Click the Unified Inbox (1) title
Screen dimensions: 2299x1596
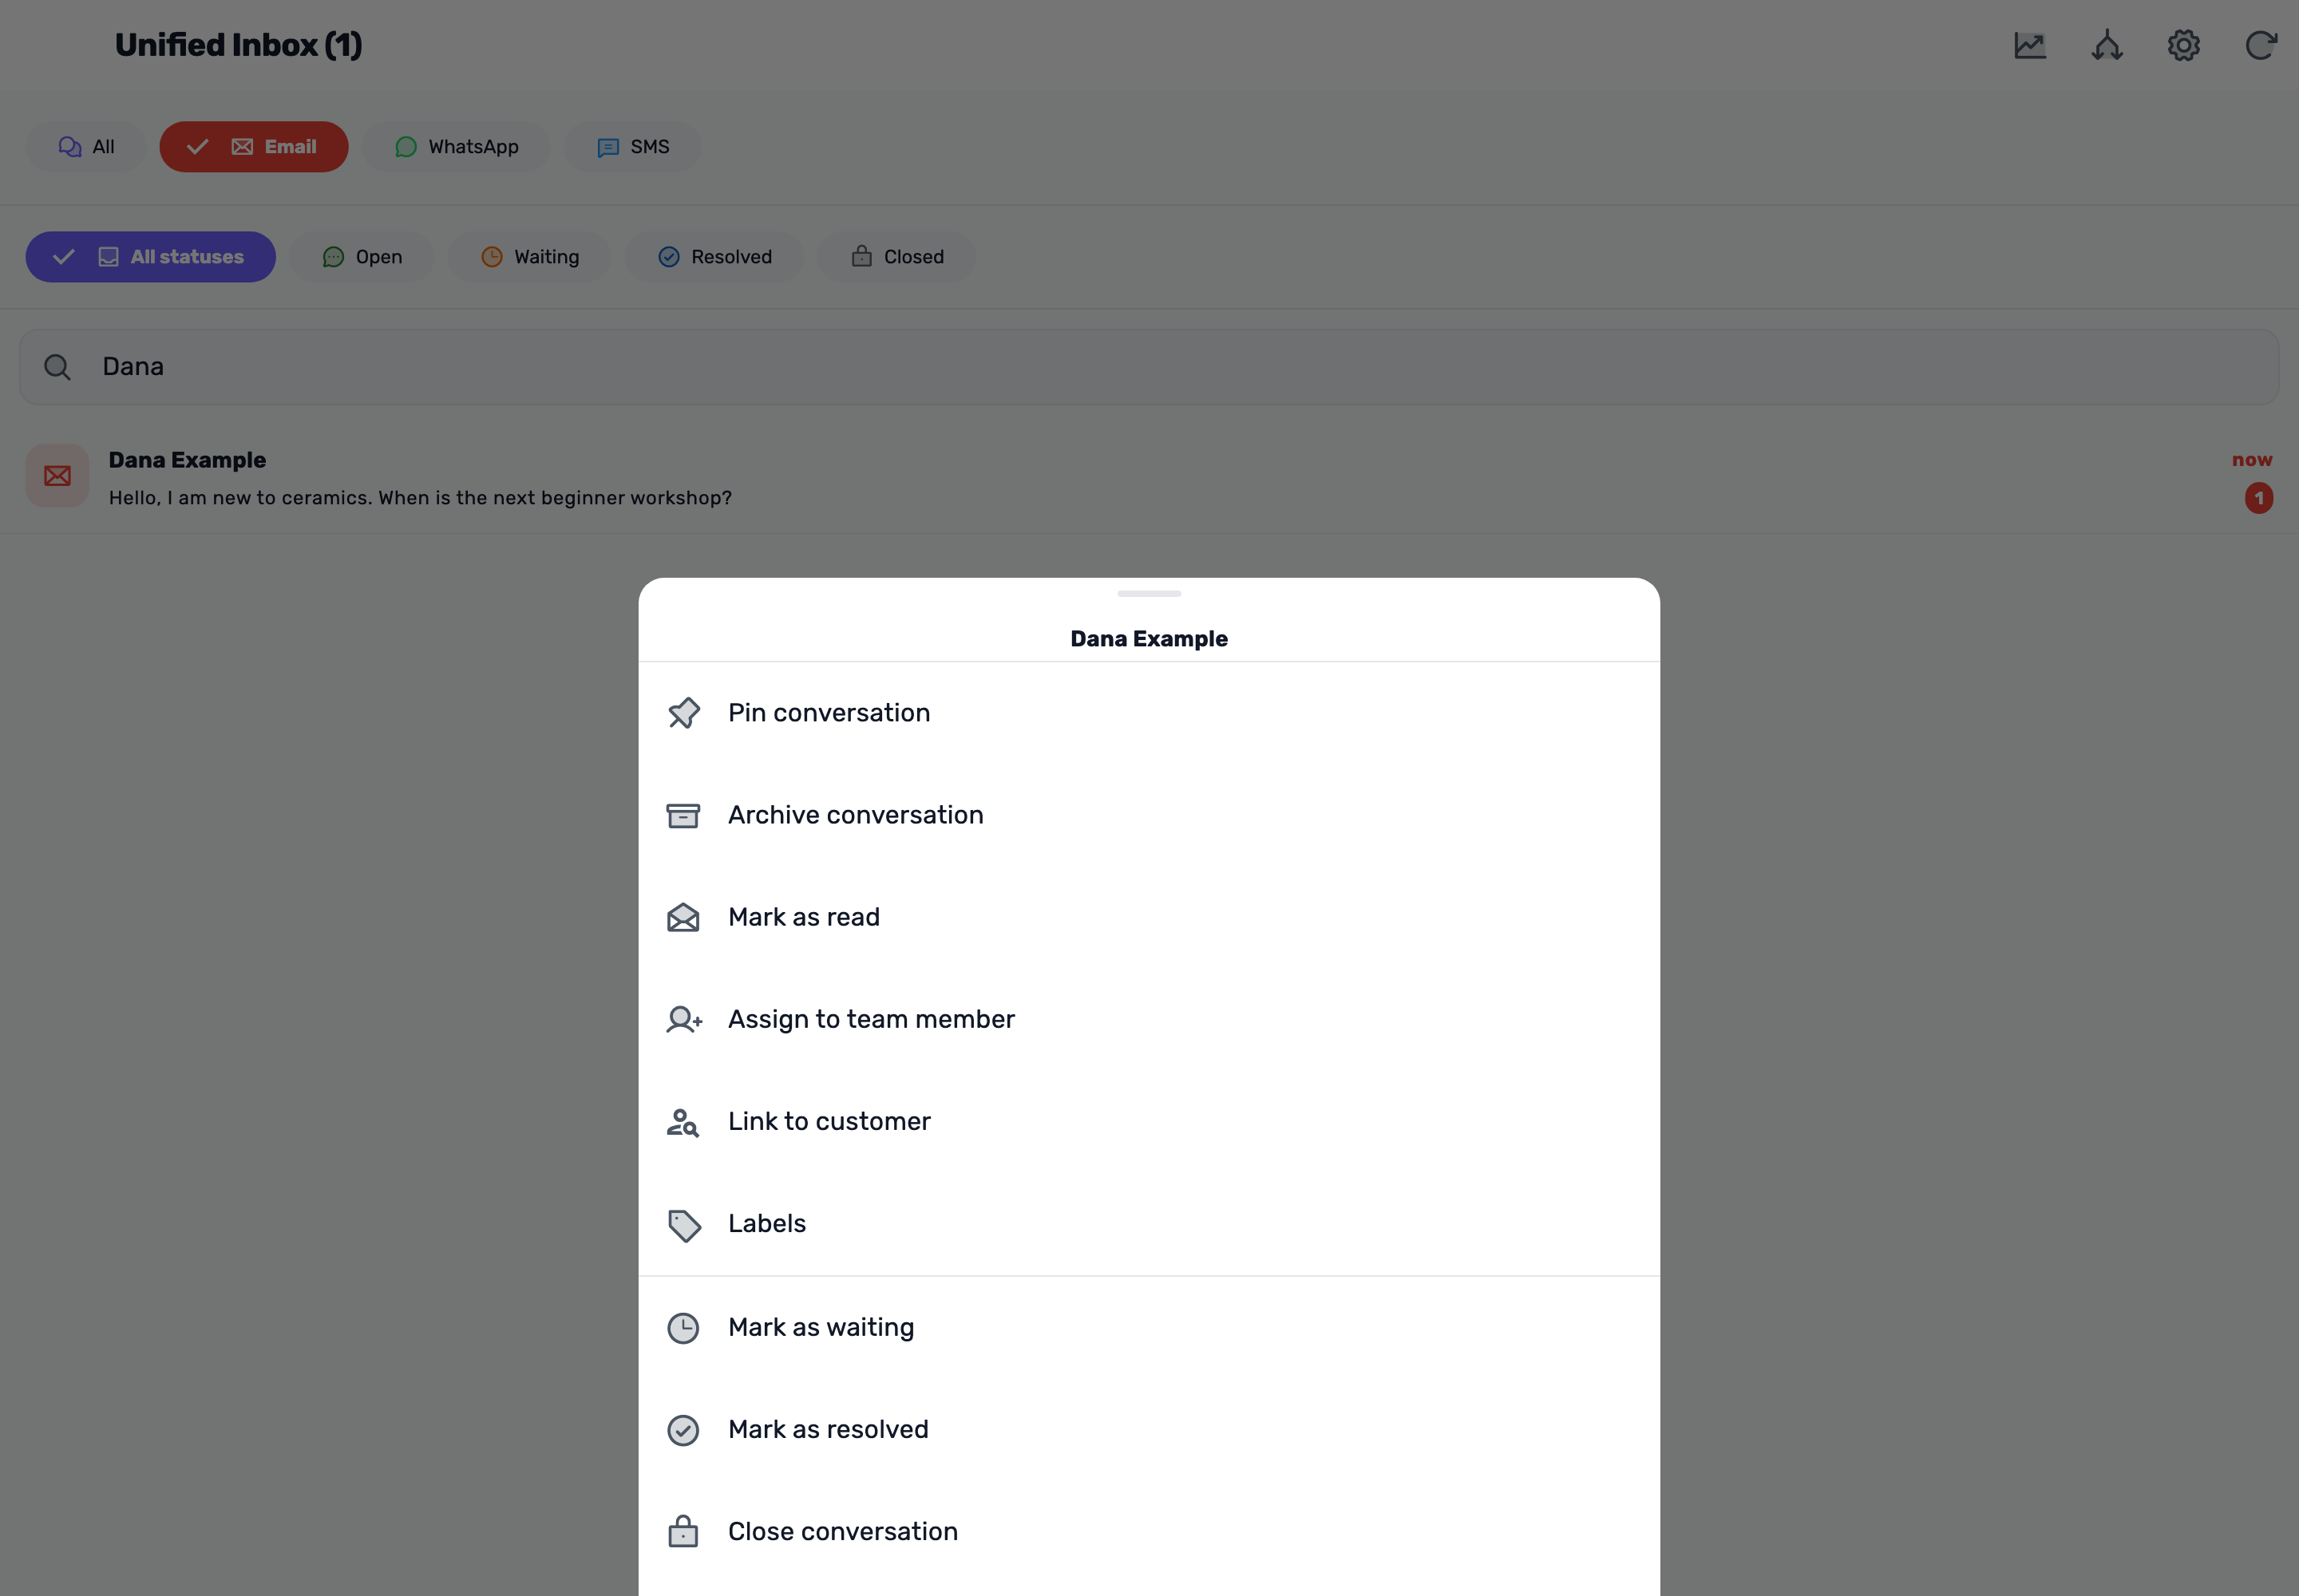click(238, 45)
